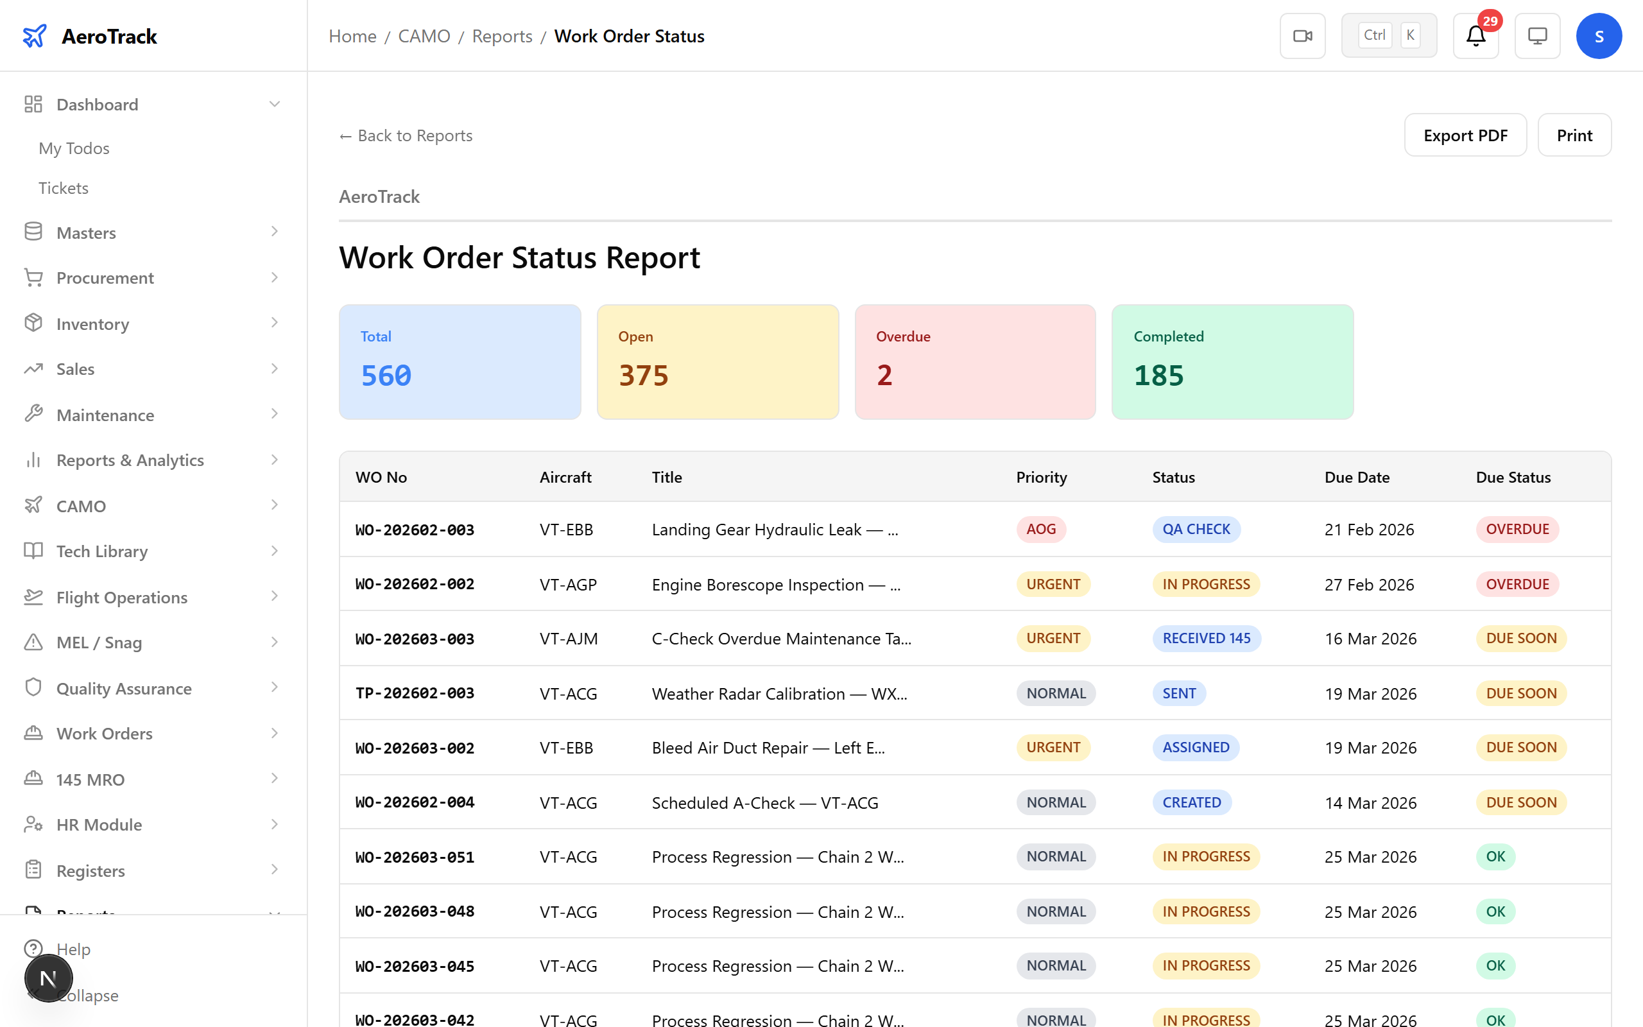Image resolution: width=1643 pixels, height=1027 pixels.
Task: Click the Export PDF button
Action: click(1465, 135)
